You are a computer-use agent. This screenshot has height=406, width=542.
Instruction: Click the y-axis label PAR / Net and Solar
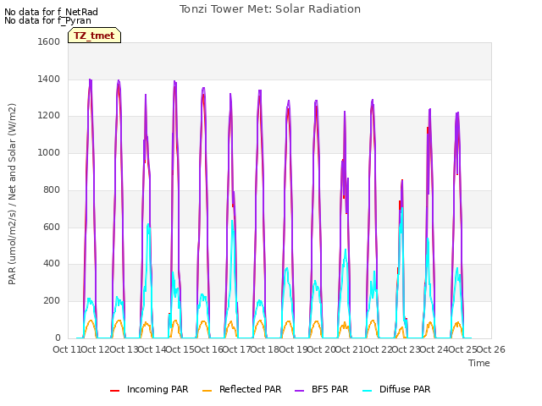12,194
